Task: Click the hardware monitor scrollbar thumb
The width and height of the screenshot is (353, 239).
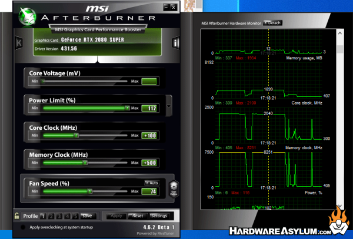Action: click(340, 49)
